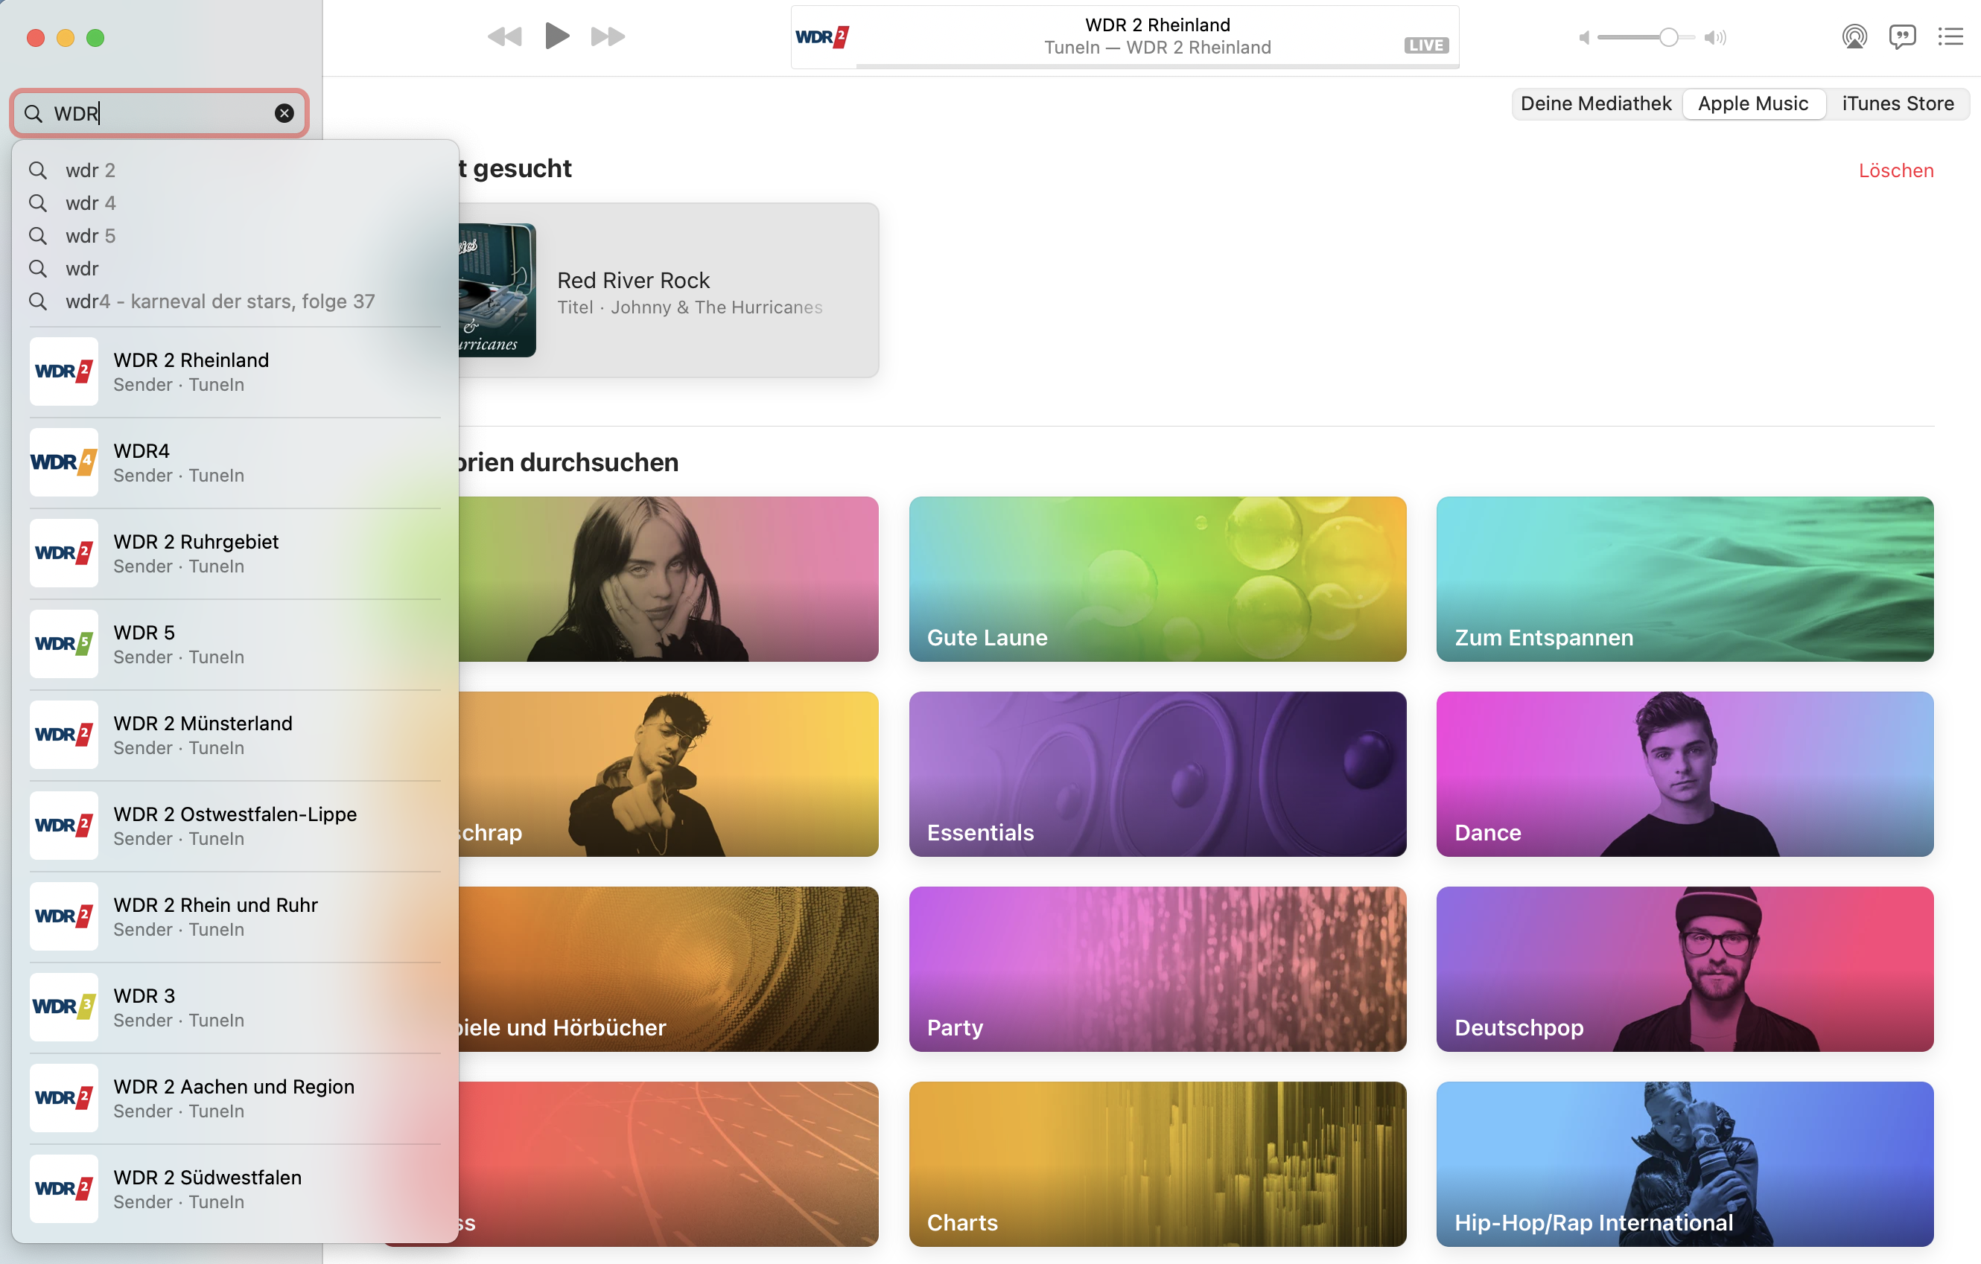Show lyrics via speech bubble icon

click(x=1902, y=36)
